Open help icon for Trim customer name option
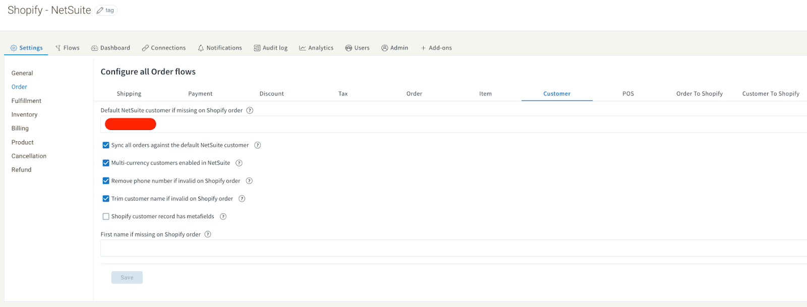The width and height of the screenshot is (807, 307). pyautogui.click(x=242, y=199)
